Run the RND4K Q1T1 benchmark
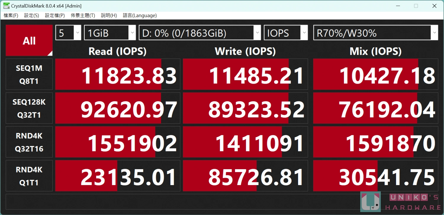The width and height of the screenshot is (444, 215). click(x=29, y=176)
